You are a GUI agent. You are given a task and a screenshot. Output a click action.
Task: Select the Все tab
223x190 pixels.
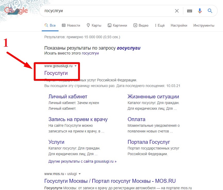tap(50, 25)
